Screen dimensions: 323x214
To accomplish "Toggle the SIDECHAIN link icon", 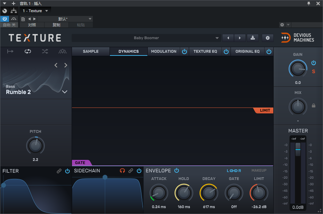I will tap(131, 171).
